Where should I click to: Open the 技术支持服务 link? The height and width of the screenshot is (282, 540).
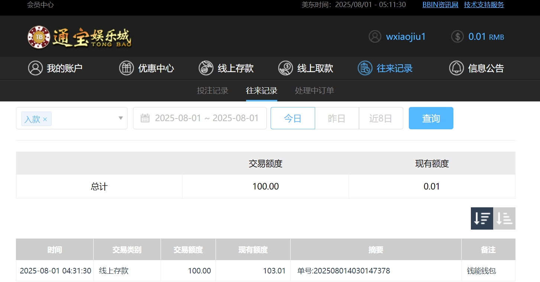click(x=484, y=5)
